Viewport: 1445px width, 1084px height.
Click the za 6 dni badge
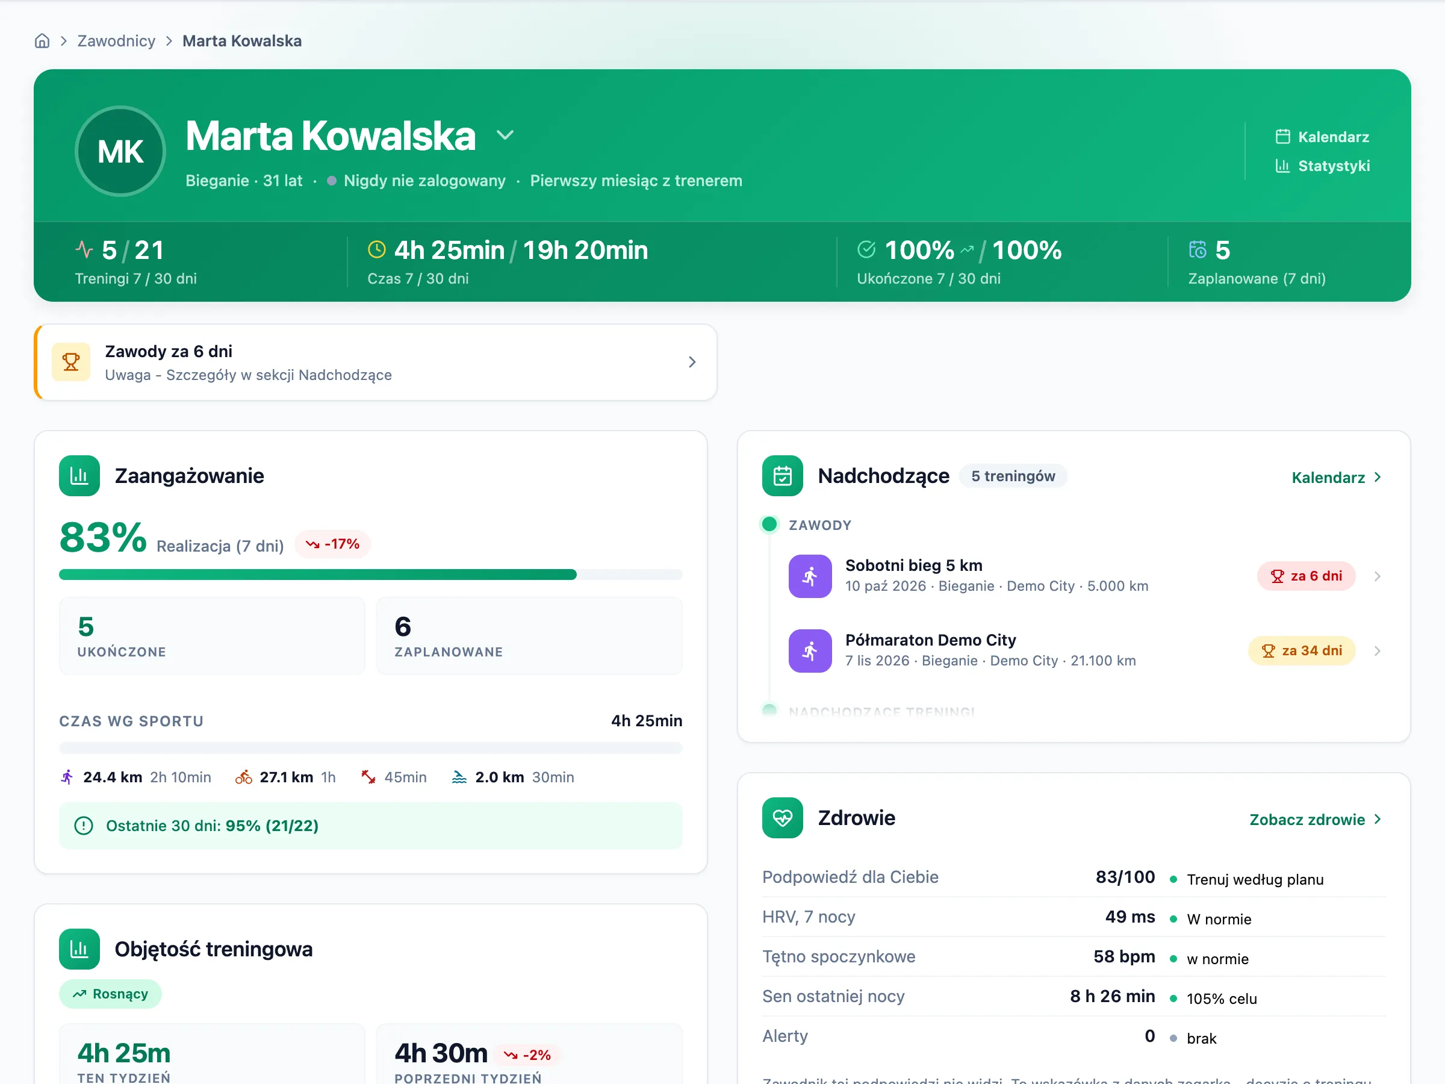(x=1307, y=576)
